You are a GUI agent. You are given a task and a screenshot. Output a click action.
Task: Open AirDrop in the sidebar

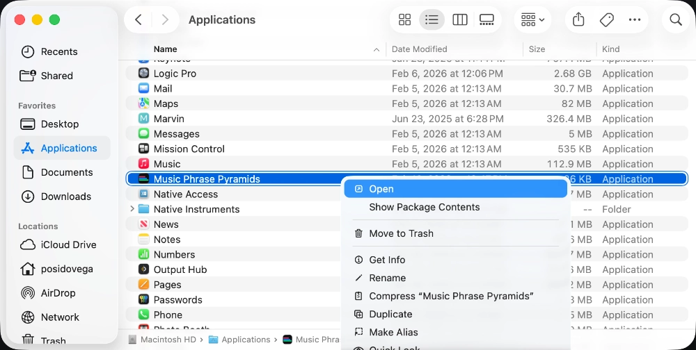pyautogui.click(x=62, y=293)
